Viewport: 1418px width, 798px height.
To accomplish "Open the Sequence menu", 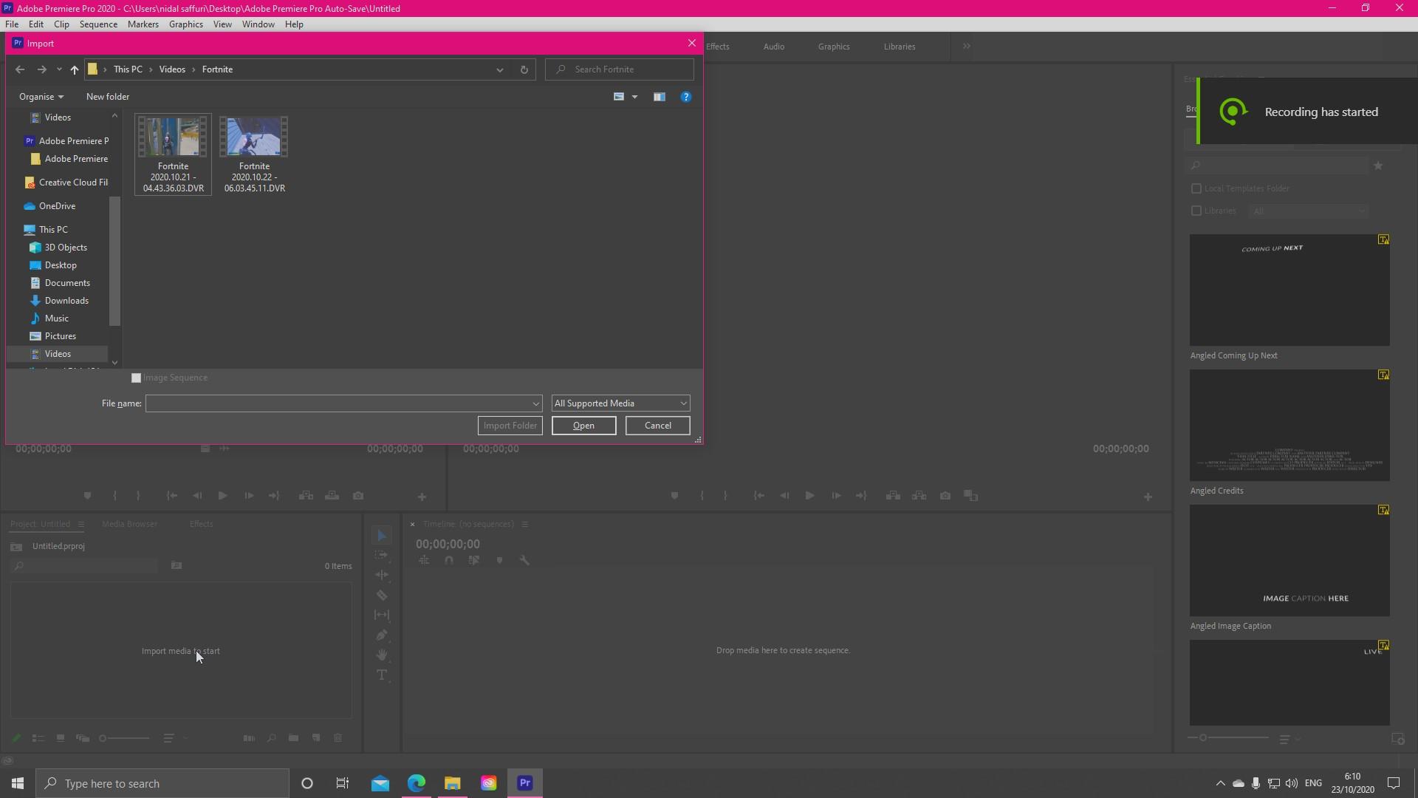I will (98, 24).
